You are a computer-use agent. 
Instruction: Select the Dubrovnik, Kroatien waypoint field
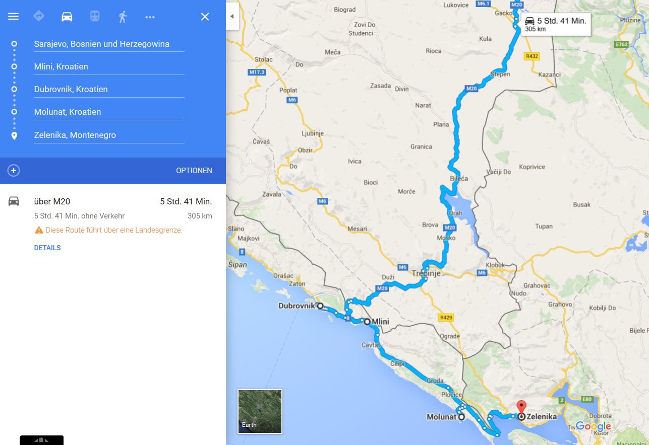109,89
